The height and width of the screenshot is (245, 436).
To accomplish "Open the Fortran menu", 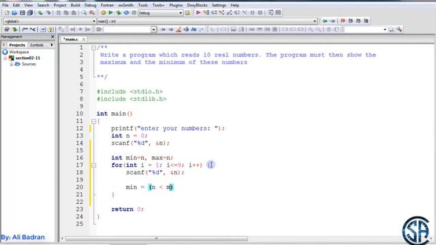I will (107, 5).
